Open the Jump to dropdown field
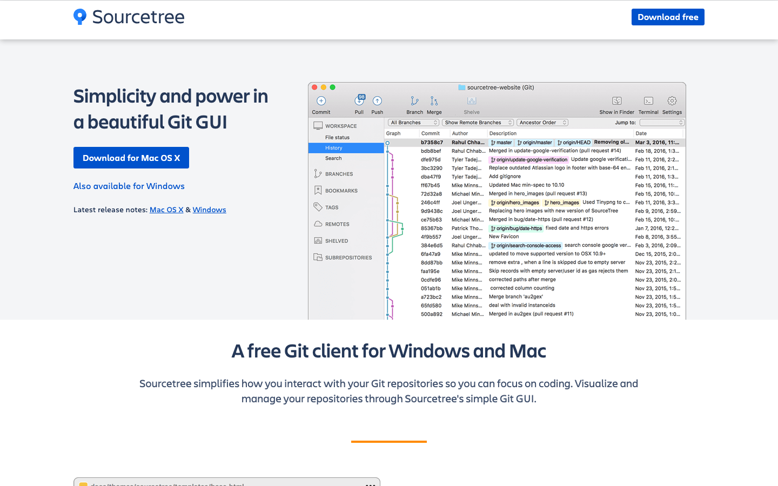This screenshot has height=486, width=778. 662,123
